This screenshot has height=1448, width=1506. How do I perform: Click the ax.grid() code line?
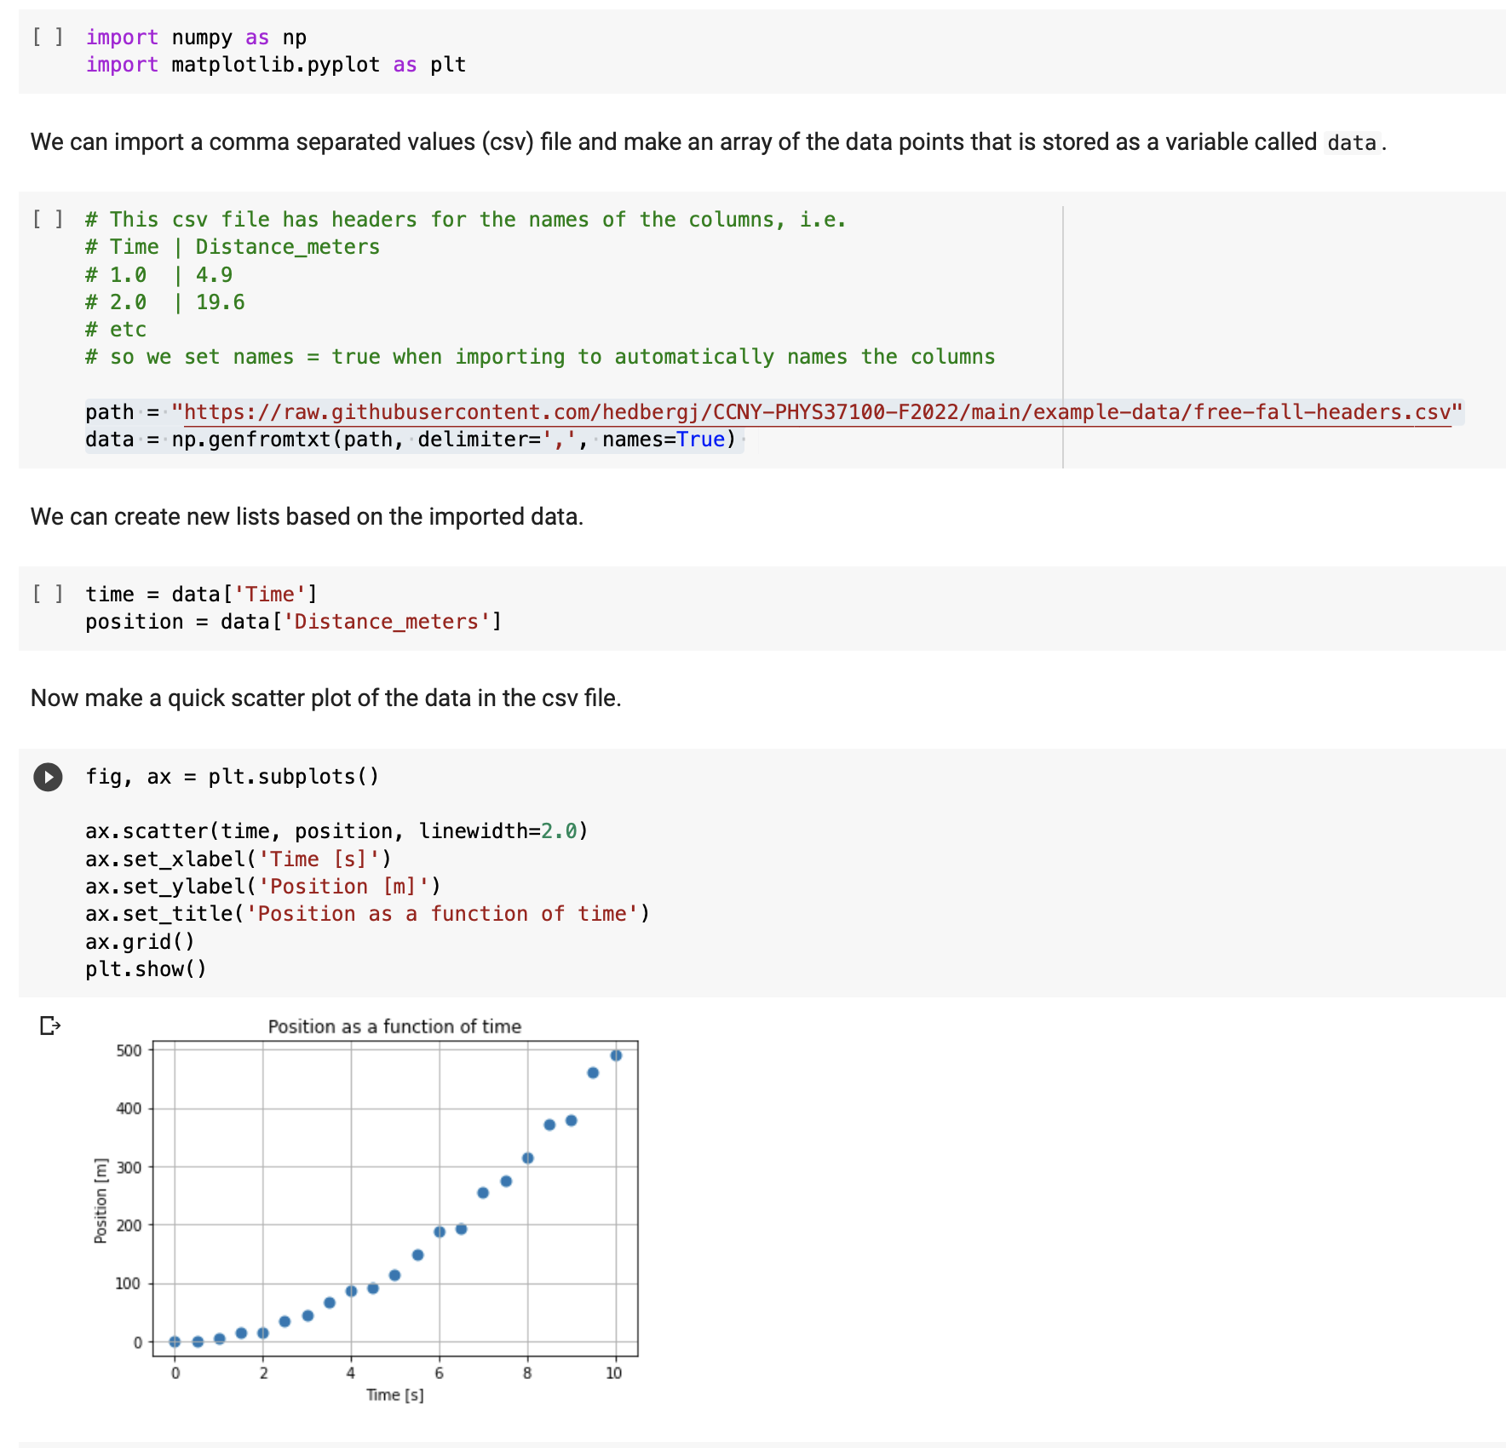click(x=140, y=942)
